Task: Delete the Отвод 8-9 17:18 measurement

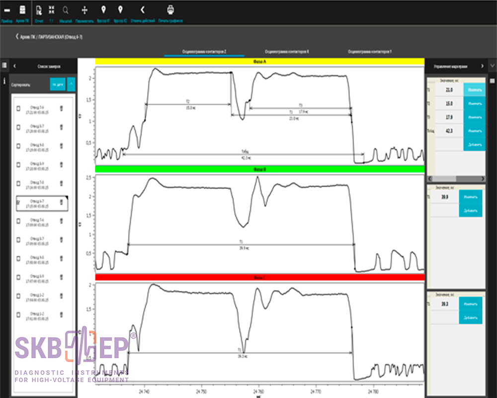Action: 61,165
